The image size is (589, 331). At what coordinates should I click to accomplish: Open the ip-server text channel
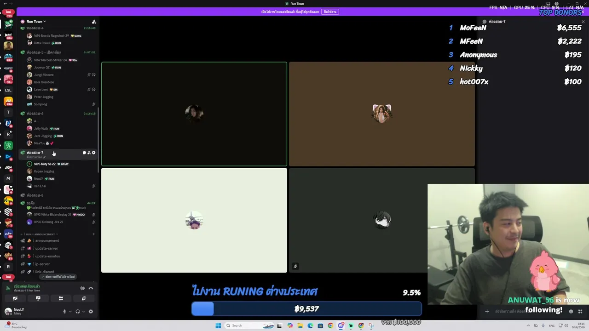[58, 264]
